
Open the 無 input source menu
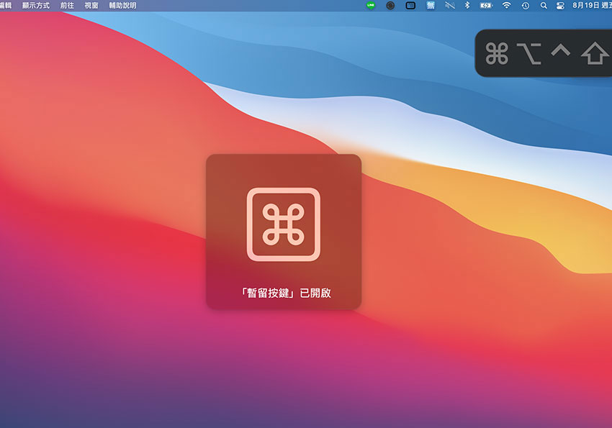[431, 6]
